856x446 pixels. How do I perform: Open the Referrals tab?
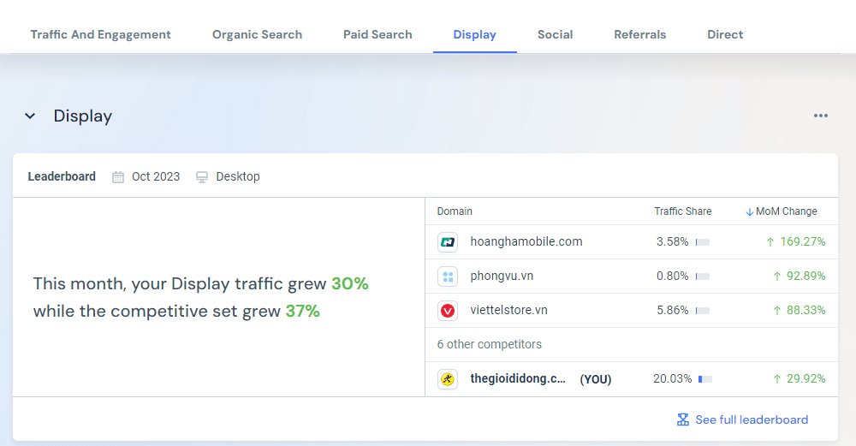639,34
